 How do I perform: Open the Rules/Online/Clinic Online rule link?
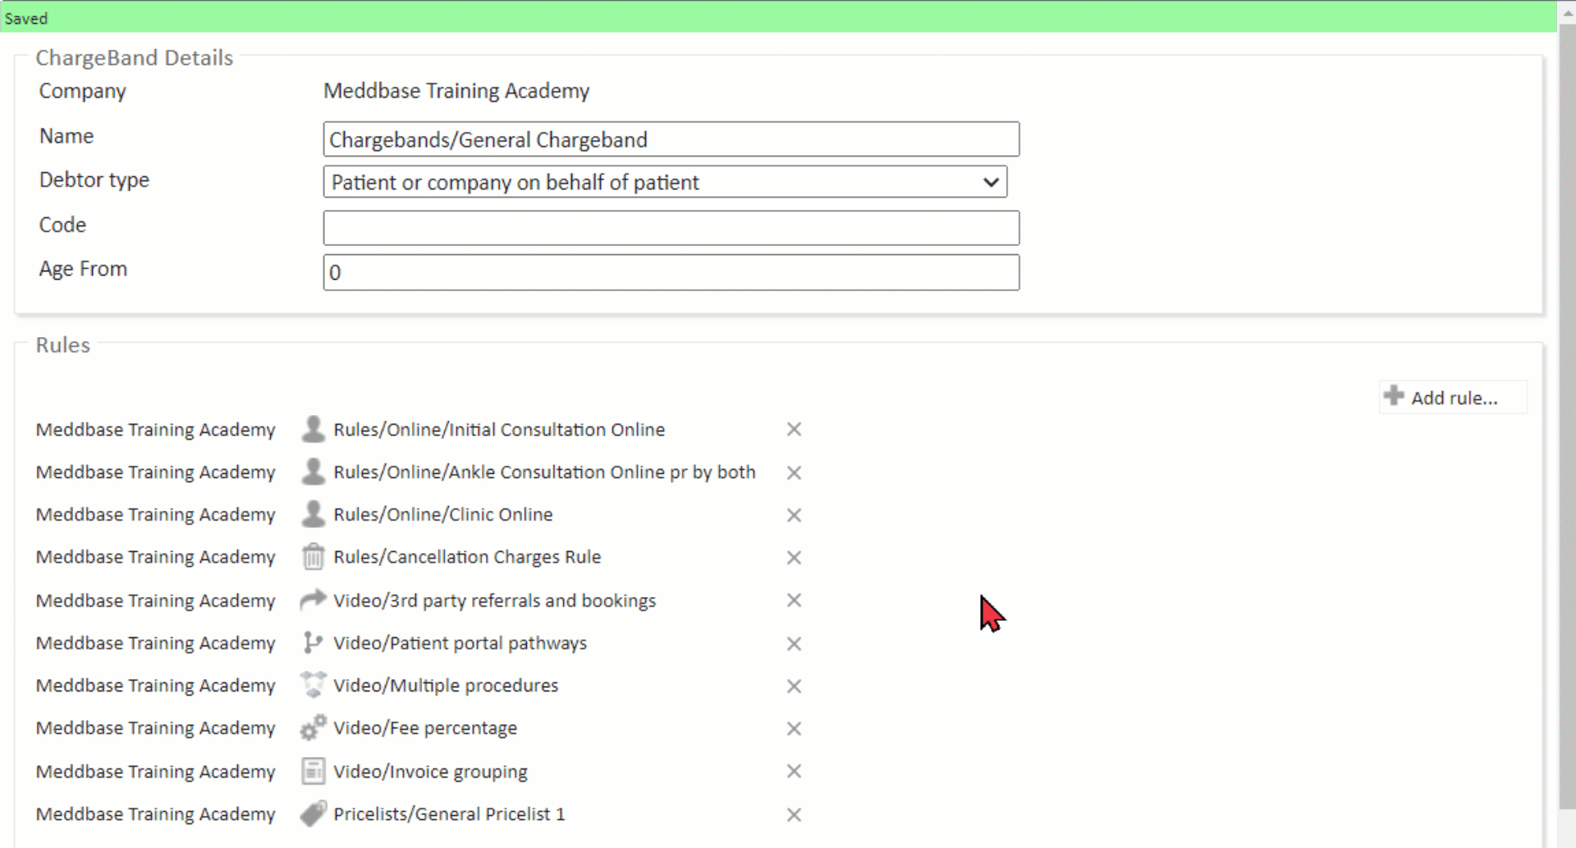click(x=442, y=514)
